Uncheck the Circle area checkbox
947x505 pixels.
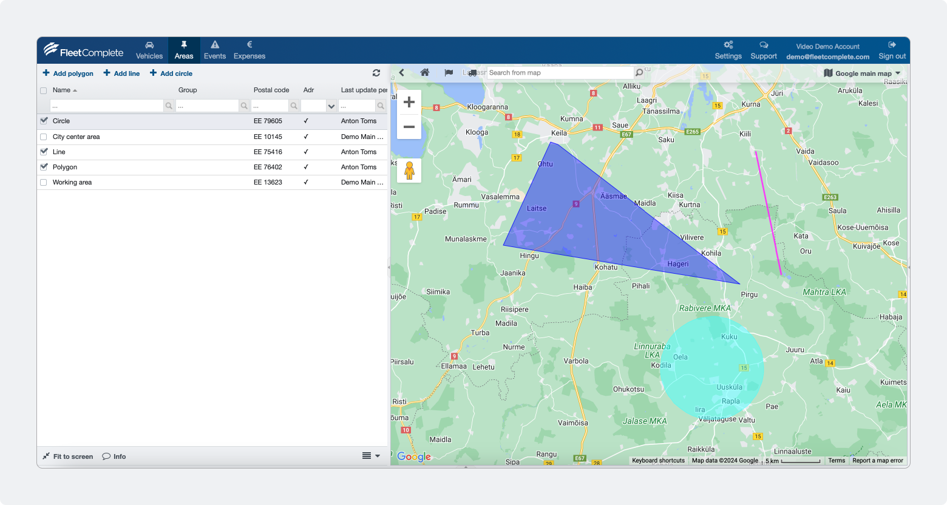pyautogui.click(x=44, y=121)
